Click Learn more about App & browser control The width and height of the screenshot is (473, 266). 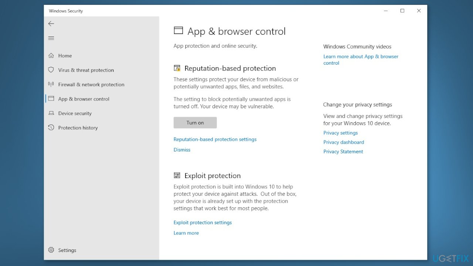(x=361, y=59)
